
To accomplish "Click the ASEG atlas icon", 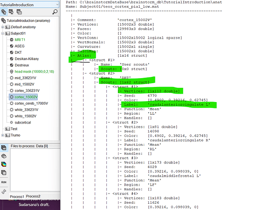I will 11,46.
